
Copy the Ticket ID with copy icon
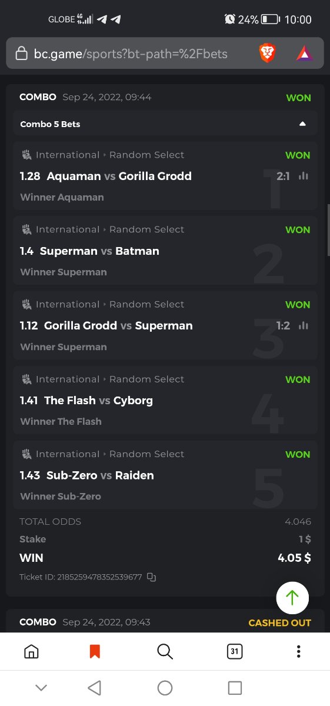[x=151, y=577]
